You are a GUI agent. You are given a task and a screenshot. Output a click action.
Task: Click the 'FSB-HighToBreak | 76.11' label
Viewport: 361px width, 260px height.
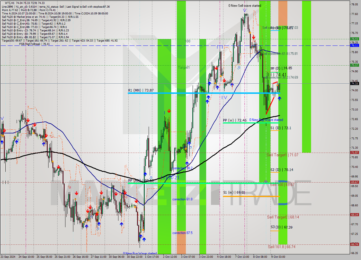coord(34,44)
